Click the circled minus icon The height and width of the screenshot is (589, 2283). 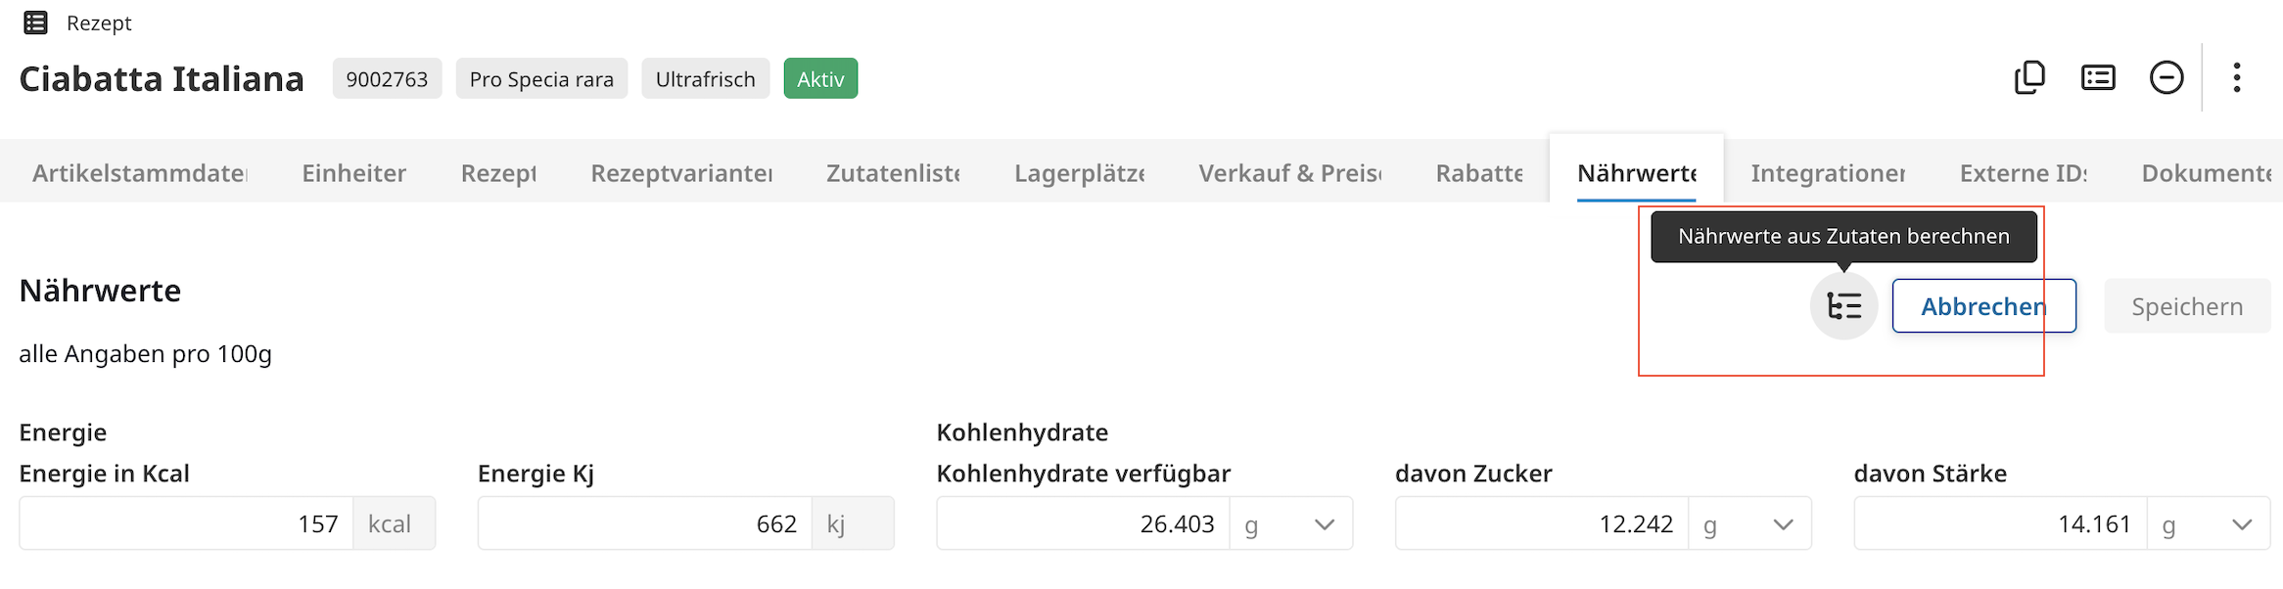[x=2167, y=77]
